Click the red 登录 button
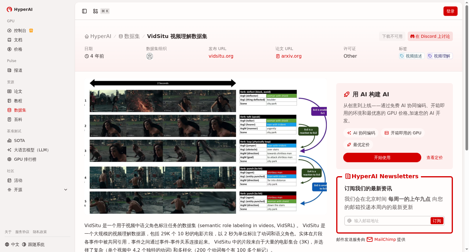This screenshot has width=469, height=252. [451, 11]
